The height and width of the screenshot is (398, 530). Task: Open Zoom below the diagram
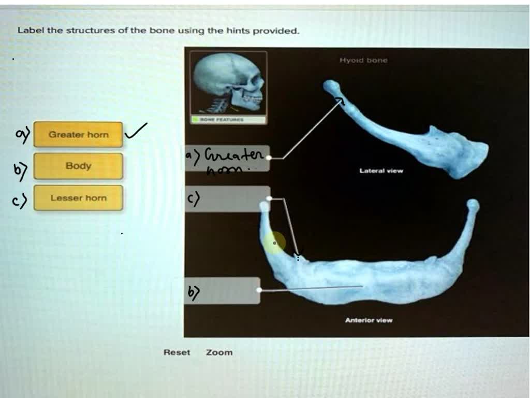(x=219, y=352)
